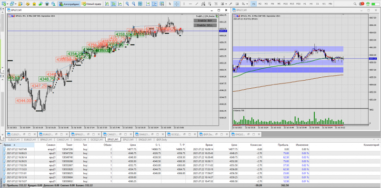Click the Новый ордер button
The height and width of the screenshot is (188, 381).
[91, 4]
